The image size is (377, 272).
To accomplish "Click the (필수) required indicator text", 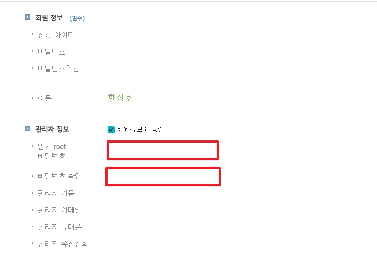I will 77,18.
